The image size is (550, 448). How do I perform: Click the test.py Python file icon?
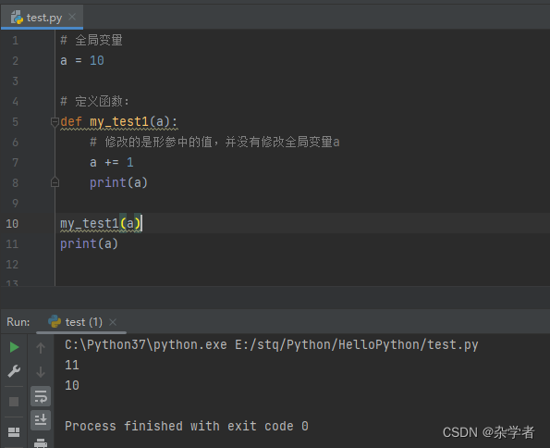coord(17,18)
